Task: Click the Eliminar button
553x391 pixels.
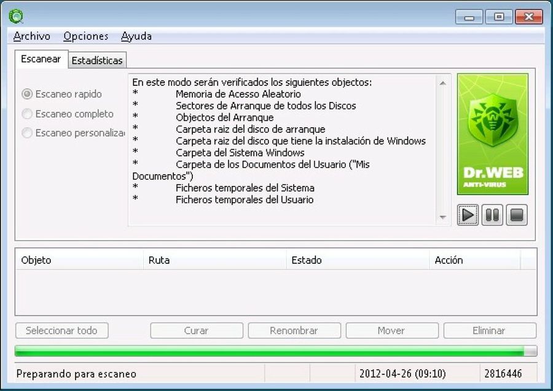Action: click(x=488, y=331)
